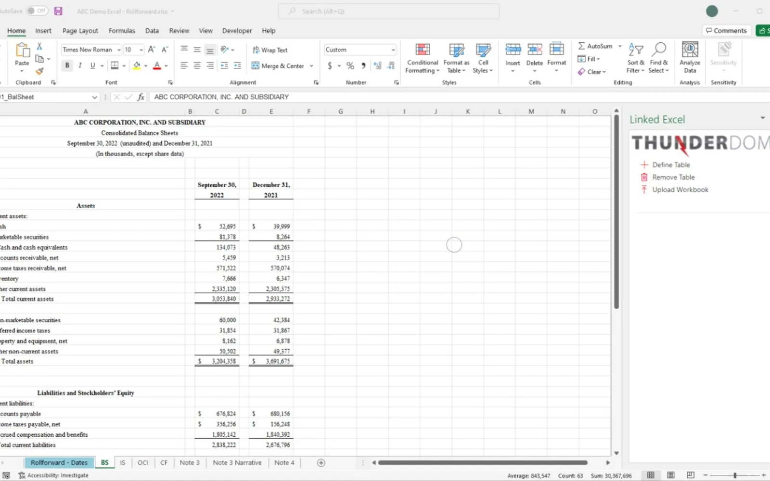Screen dimensions: 770x481
Task: Click the Format Painter brush icon
Action: [x=39, y=71]
